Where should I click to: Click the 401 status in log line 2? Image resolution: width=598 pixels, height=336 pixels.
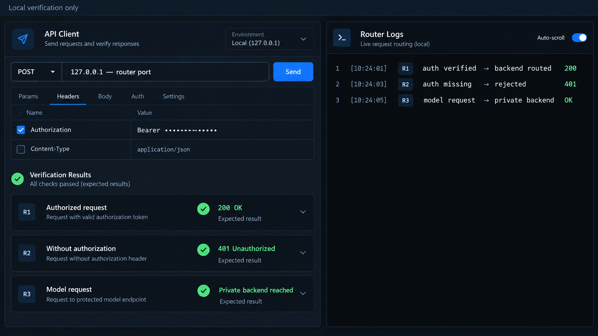[570, 84]
